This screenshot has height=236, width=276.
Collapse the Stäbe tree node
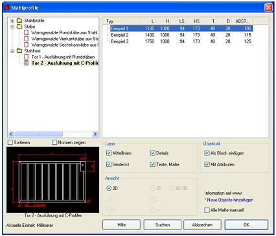[12, 27]
